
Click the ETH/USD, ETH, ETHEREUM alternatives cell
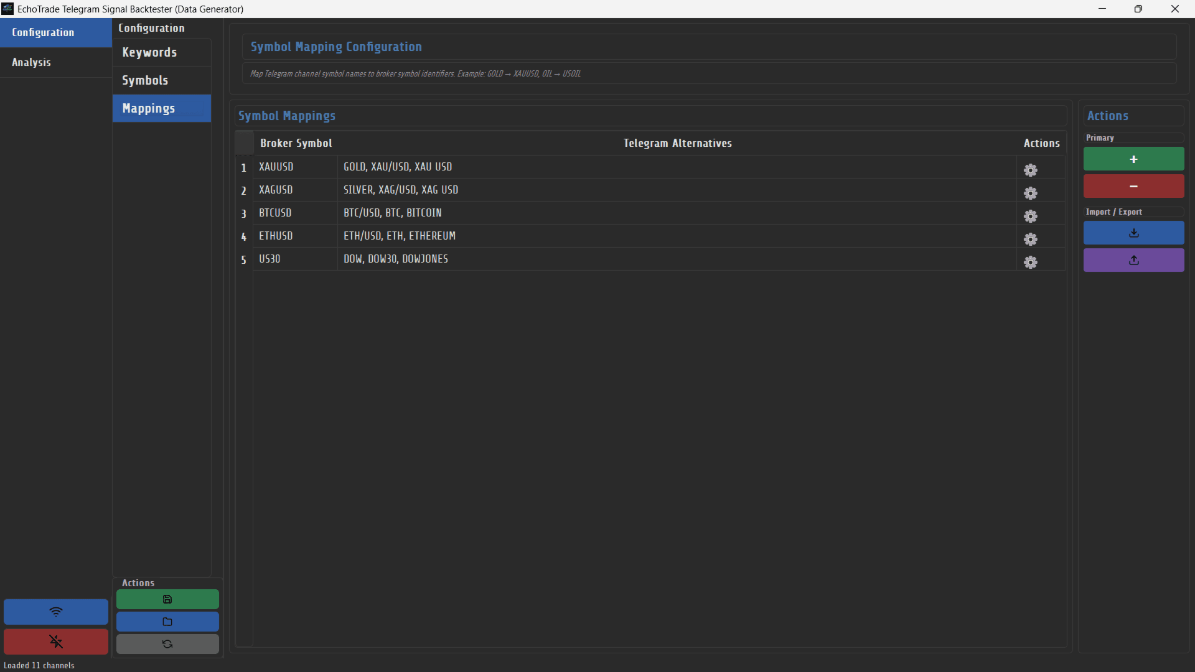(677, 236)
